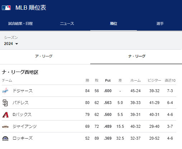
Task: Select the 順位 tab
Action: 114,23
